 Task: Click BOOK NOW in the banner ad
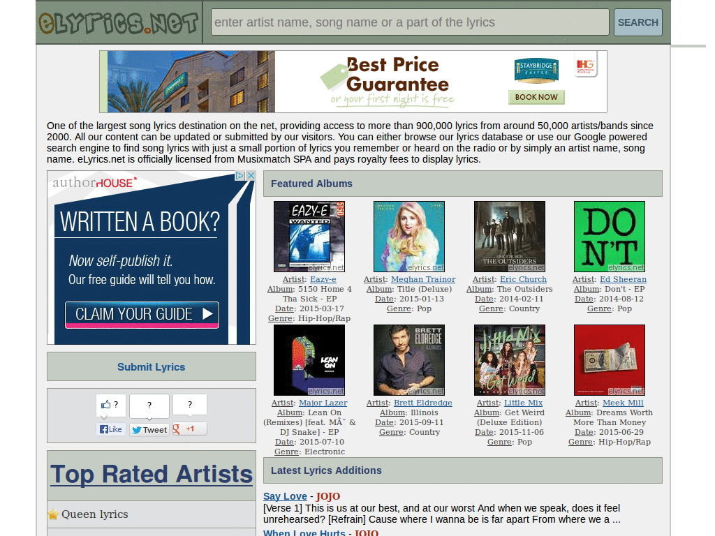(536, 97)
